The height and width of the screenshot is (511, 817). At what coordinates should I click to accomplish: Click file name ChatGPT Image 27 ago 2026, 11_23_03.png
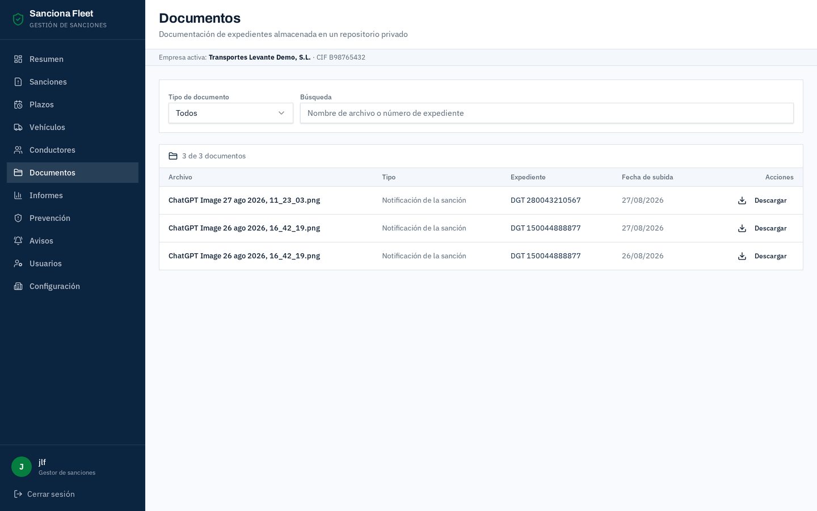tap(244, 200)
